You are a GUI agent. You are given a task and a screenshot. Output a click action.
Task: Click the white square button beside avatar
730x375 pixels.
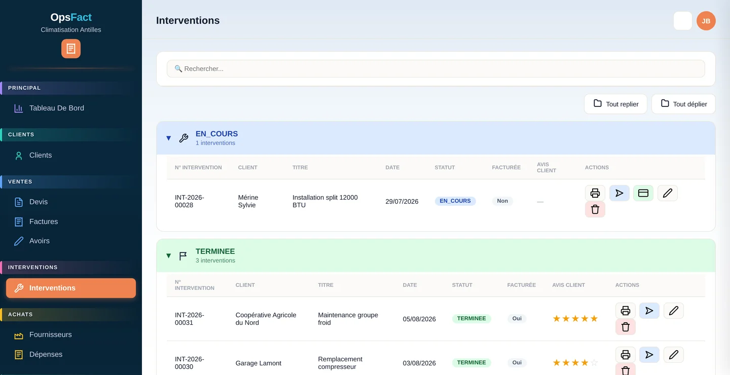(683, 21)
